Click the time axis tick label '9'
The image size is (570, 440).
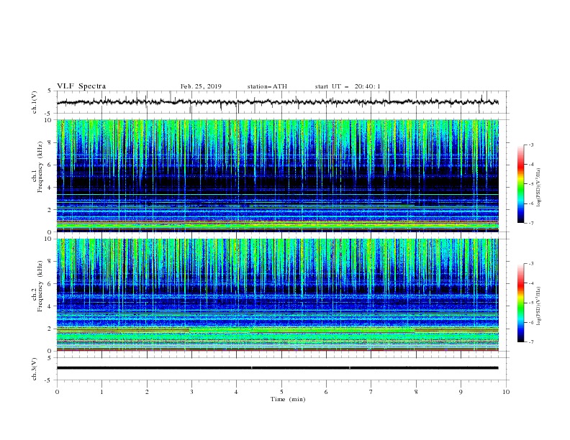pos(461,392)
